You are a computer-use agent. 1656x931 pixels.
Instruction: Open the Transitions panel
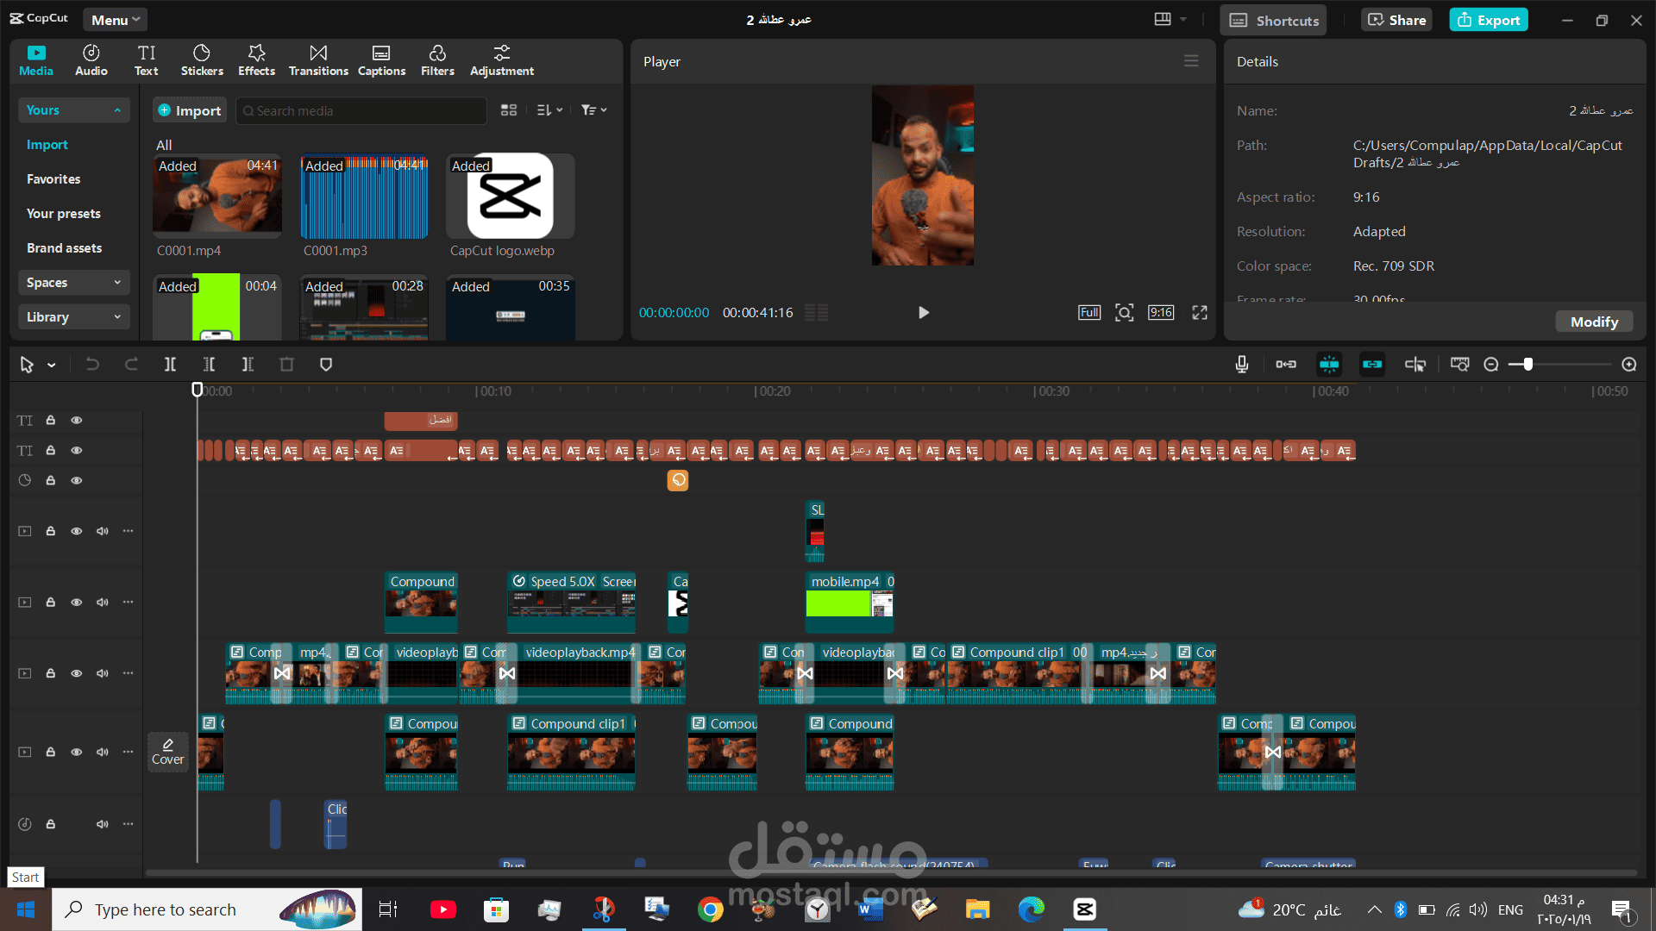point(318,60)
